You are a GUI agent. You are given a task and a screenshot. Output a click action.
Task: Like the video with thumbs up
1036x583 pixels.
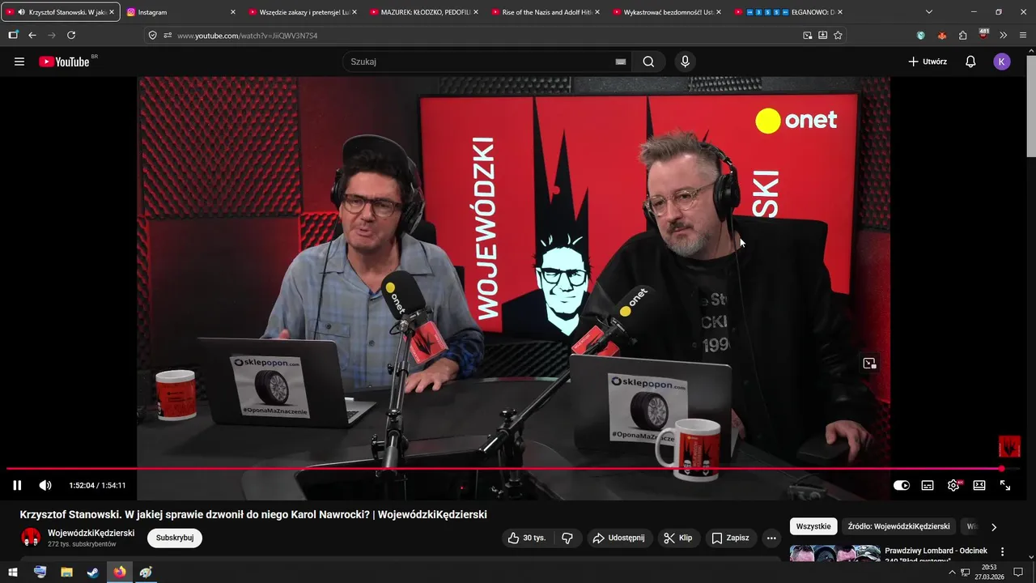click(526, 538)
